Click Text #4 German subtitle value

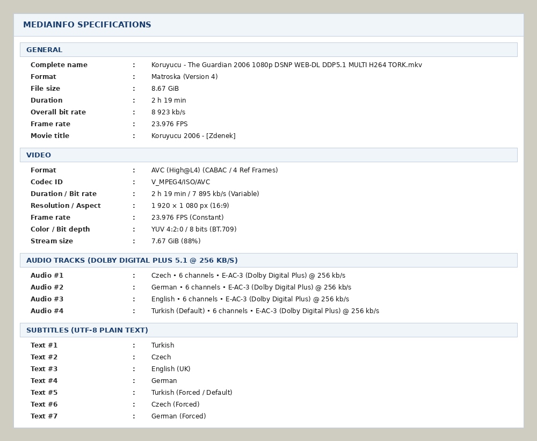(x=164, y=381)
